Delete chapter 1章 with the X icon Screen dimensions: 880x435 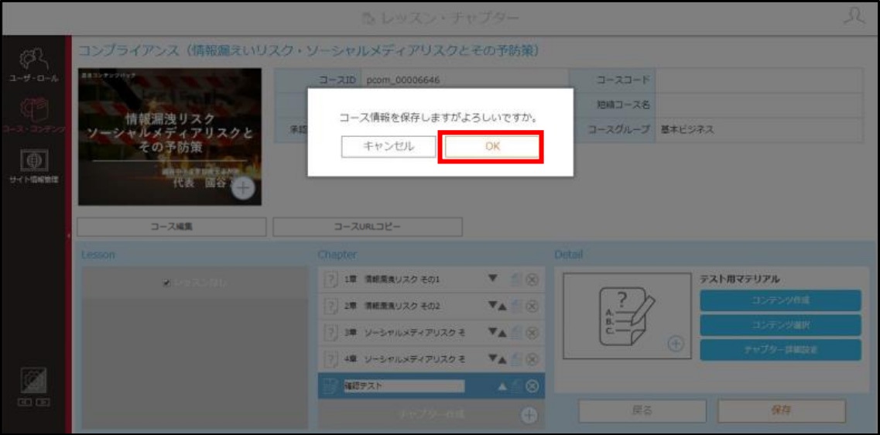[x=532, y=279]
